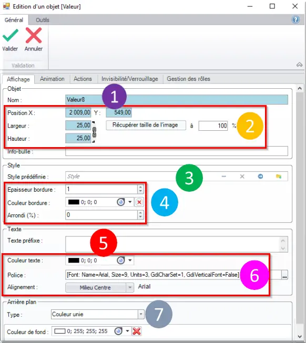Image resolution: width=306 pixels, height=343 pixels.
Task: Open help via the blue question mark icon
Action: click(x=295, y=20)
